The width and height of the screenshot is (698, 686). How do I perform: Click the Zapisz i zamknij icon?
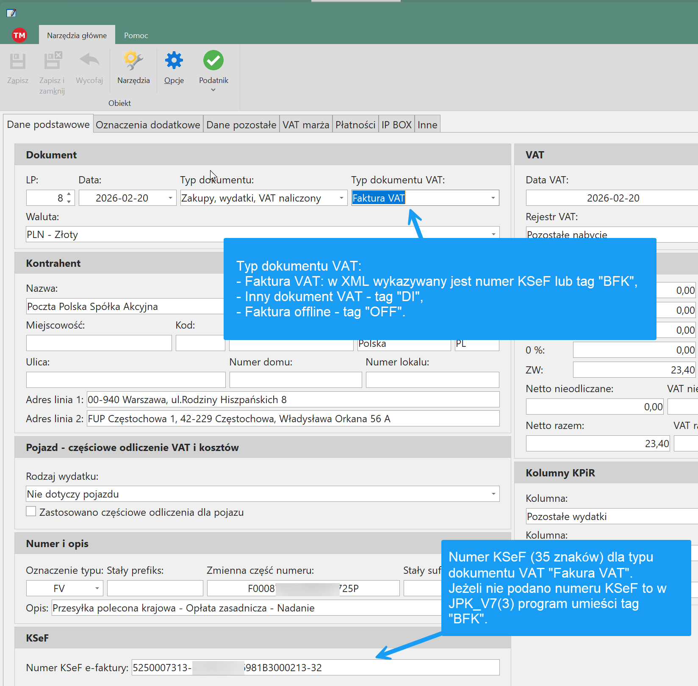[53, 61]
